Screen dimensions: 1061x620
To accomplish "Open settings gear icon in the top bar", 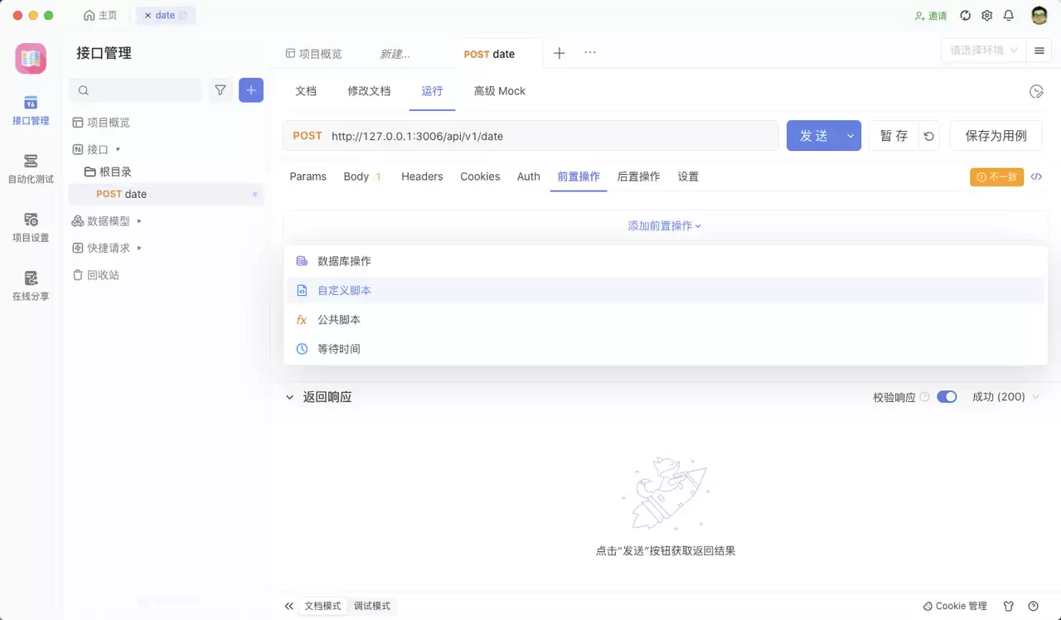I will [987, 16].
